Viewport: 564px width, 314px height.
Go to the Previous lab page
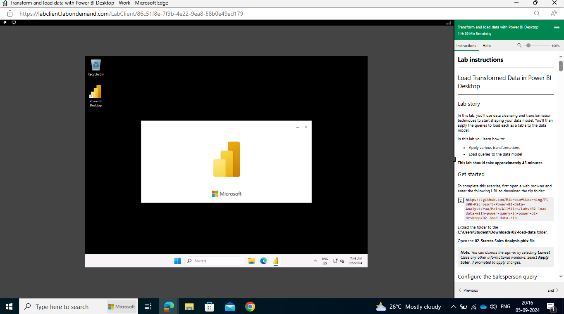point(468,290)
